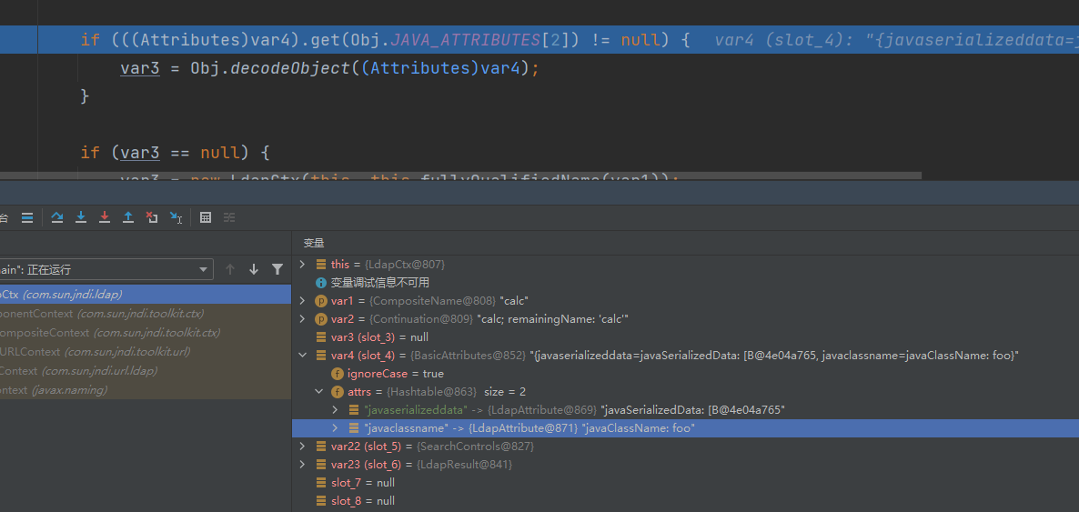Click the Step Out up-arrow icon
1079x512 pixels.
pos(128,217)
